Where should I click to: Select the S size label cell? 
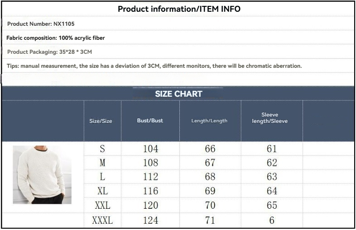pyautogui.click(x=102, y=149)
